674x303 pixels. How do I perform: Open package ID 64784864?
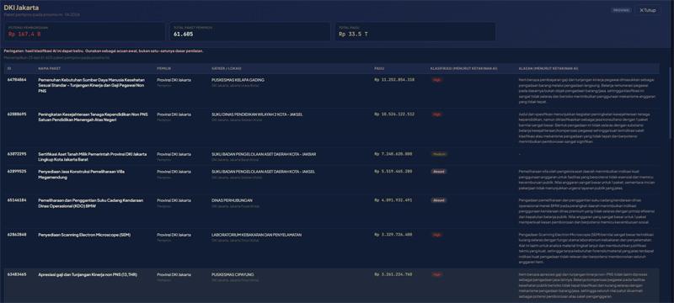point(17,80)
